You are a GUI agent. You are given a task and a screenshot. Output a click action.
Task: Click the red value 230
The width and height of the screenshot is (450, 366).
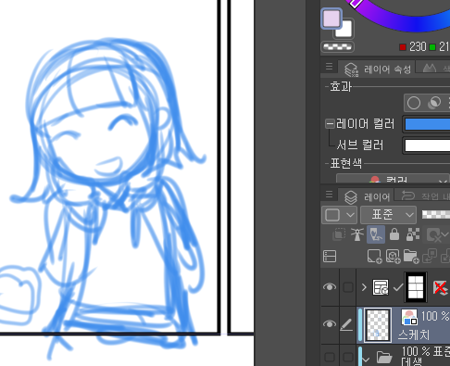(x=418, y=47)
